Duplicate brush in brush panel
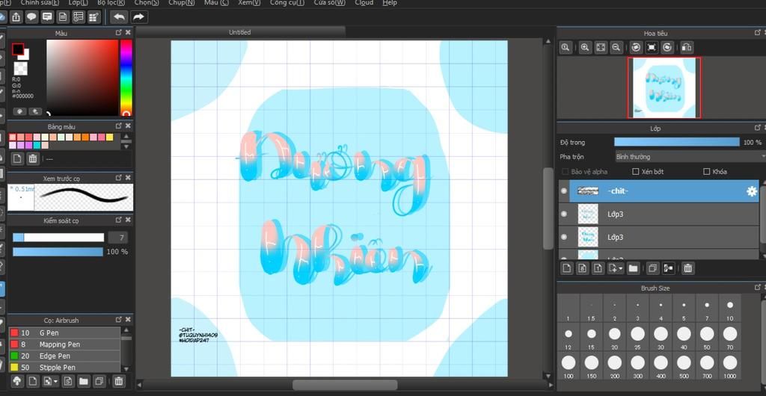The width and height of the screenshot is (766, 396). coord(99,381)
